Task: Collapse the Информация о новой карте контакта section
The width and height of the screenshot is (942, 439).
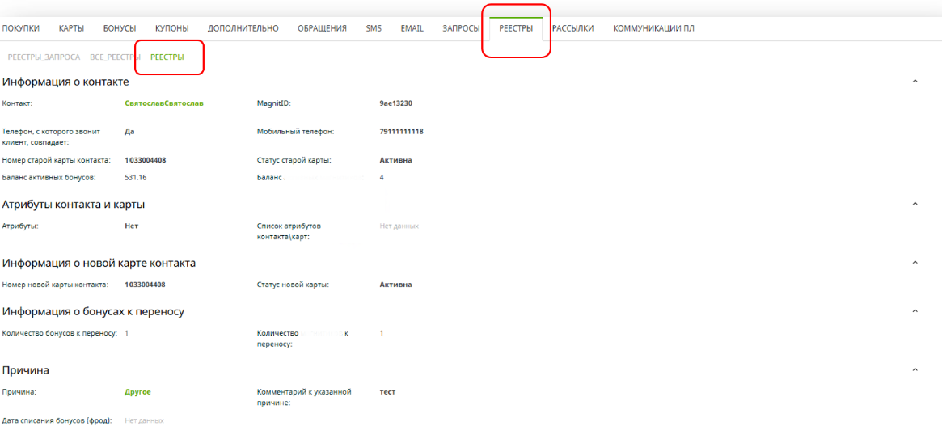Action: point(915,263)
